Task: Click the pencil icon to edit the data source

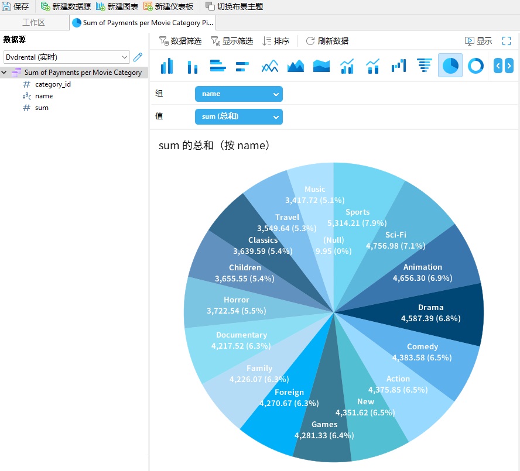Action: [139, 59]
